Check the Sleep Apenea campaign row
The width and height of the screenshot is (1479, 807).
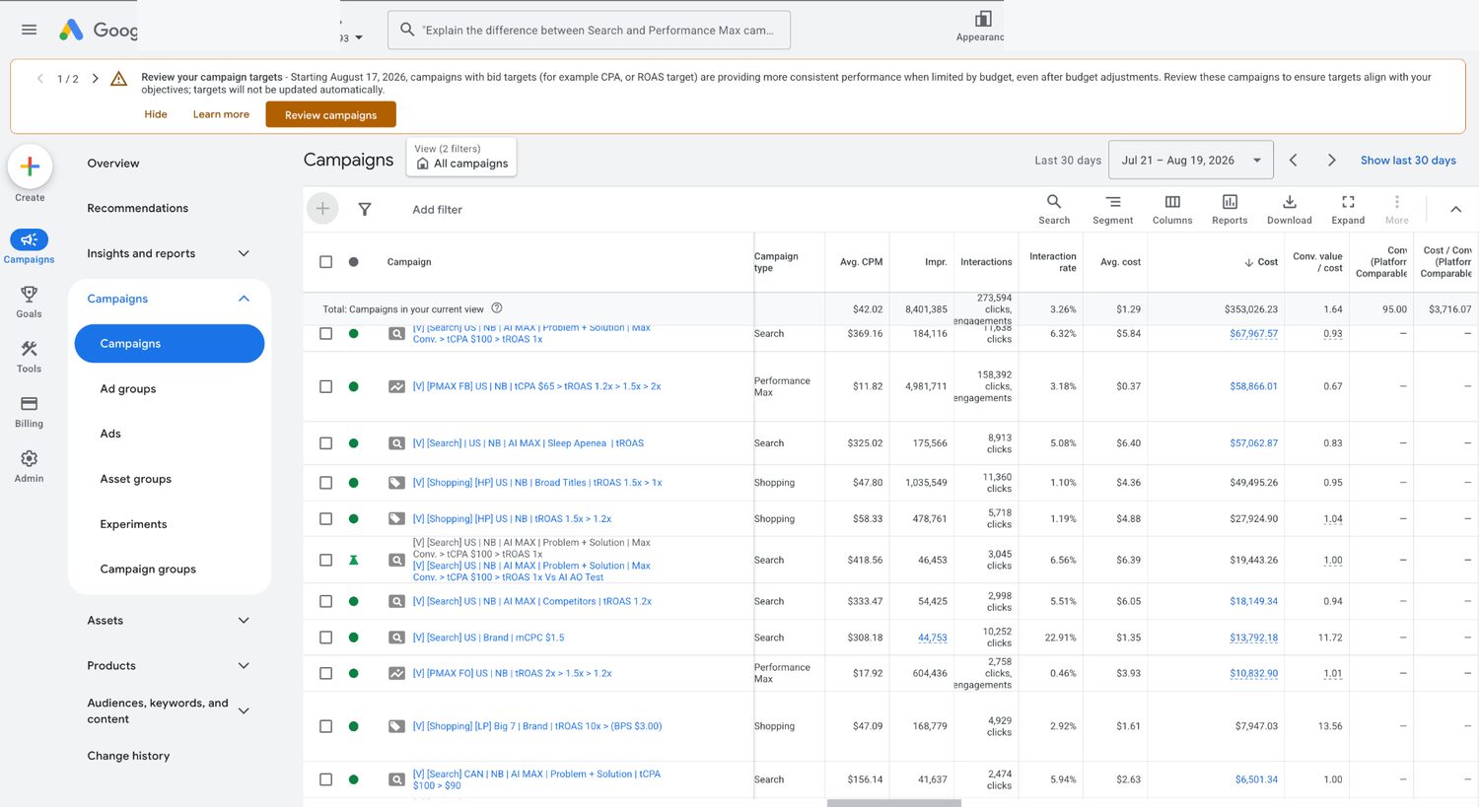325,443
